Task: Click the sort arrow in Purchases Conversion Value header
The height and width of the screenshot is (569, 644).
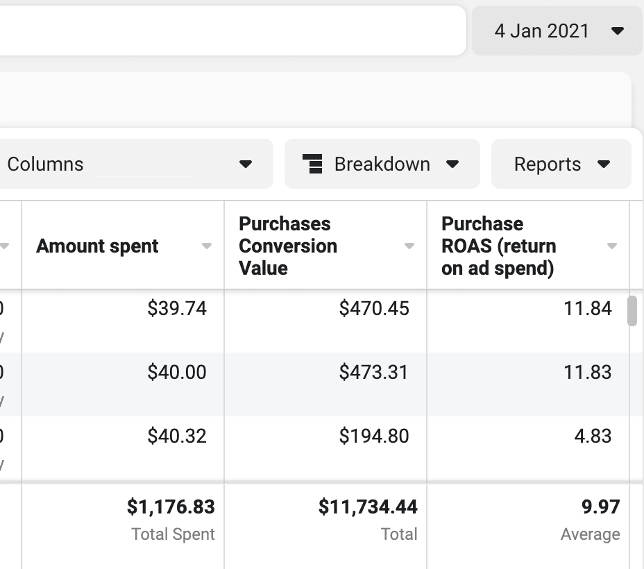Action: tap(409, 246)
